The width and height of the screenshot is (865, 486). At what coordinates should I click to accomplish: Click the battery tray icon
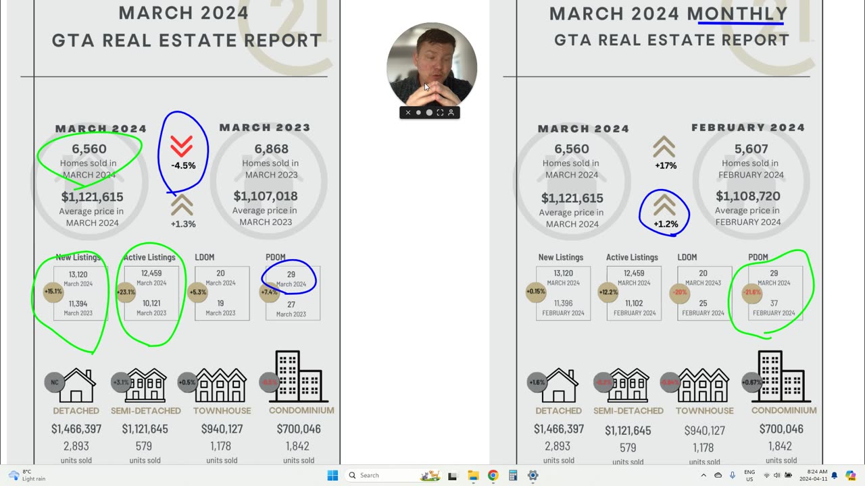tap(789, 475)
